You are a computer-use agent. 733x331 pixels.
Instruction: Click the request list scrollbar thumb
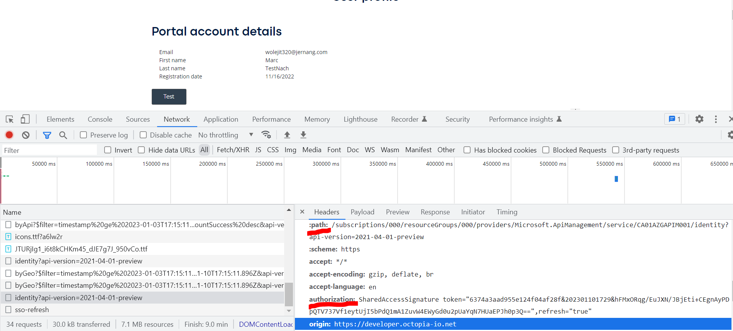click(289, 294)
